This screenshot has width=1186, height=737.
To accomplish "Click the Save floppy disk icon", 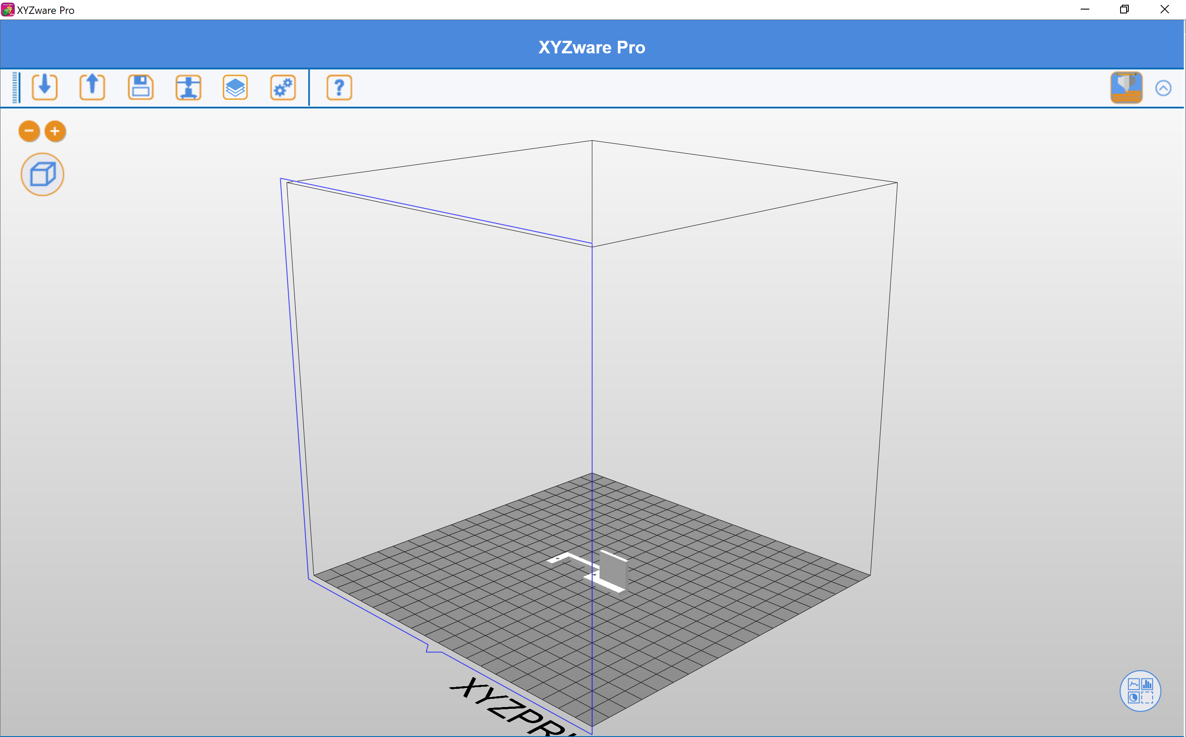I will pos(141,88).
